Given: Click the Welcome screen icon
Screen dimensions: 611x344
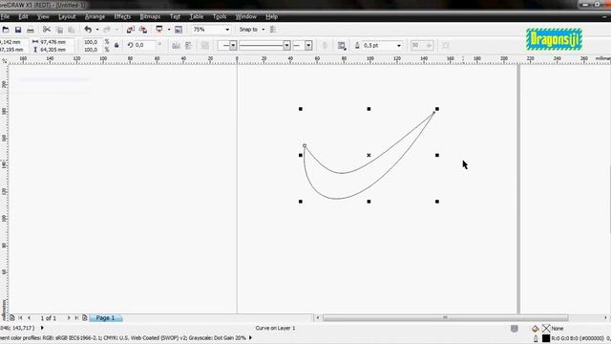Looking at the screenshot, I should [179, 30].
